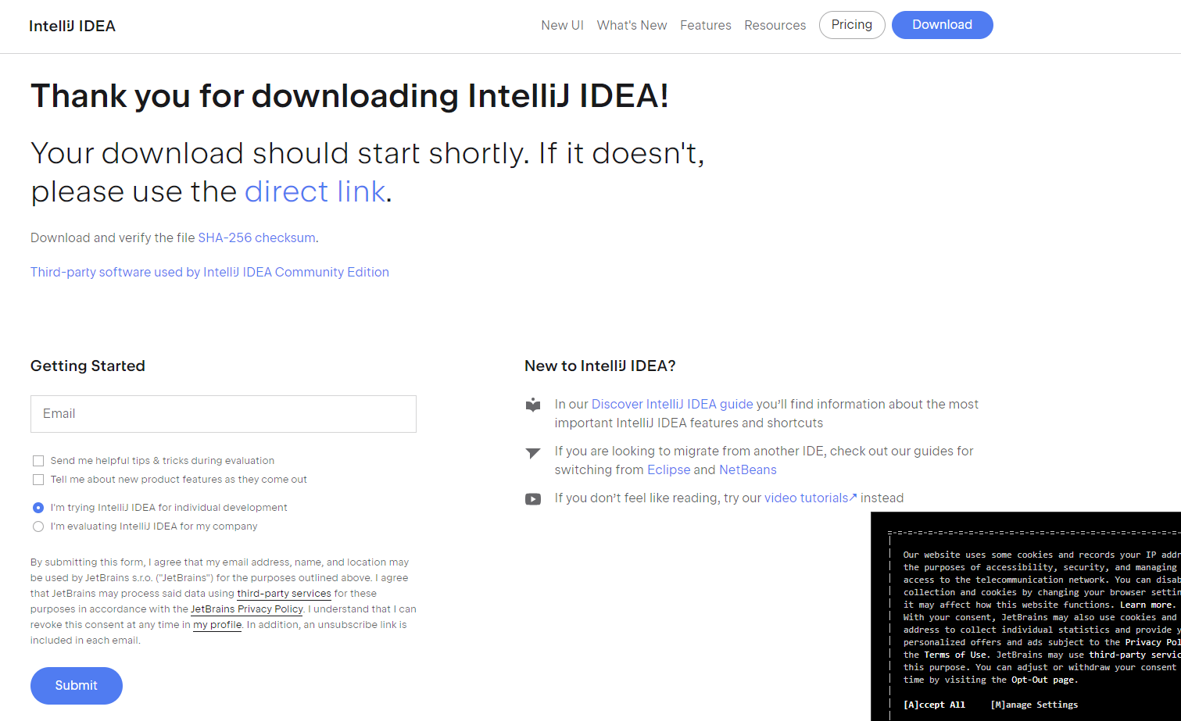Viewport: 1181px width, 721px height.
Task: Open the New UI menu item
Action: click(x=562, y=25)
